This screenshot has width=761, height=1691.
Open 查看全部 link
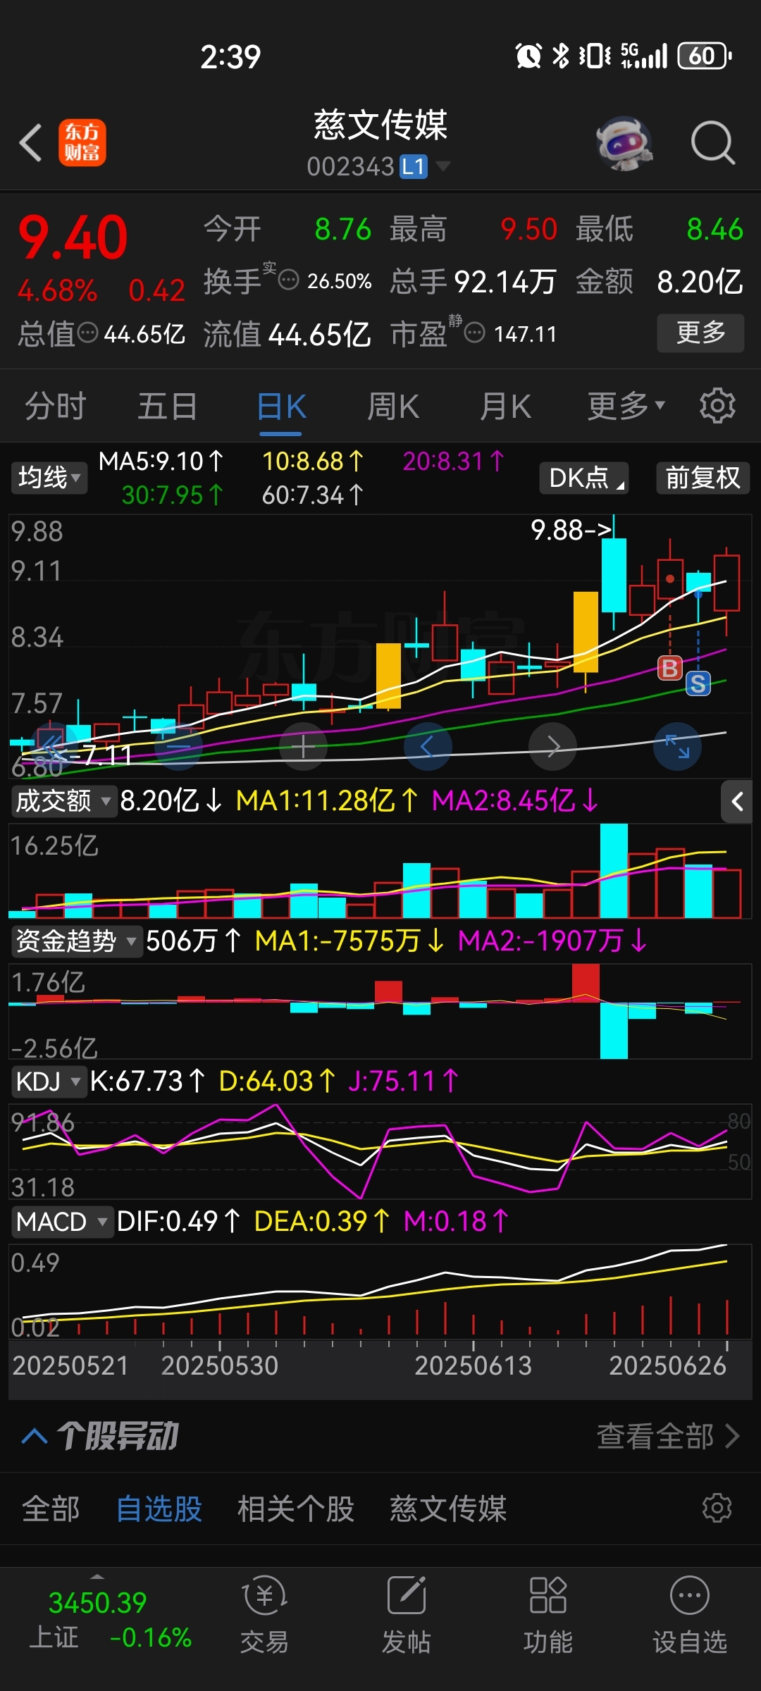pos(668,1436)
